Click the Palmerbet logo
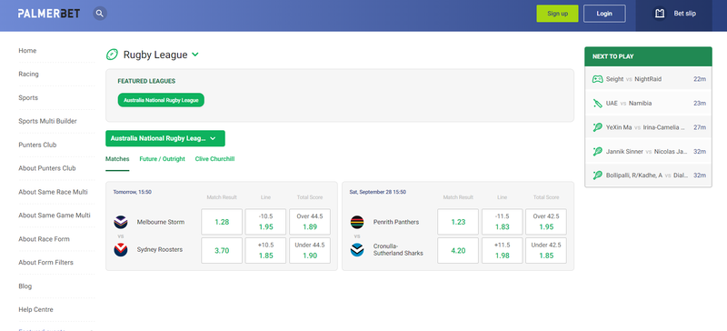727x331 pixels. click(49, 14)
